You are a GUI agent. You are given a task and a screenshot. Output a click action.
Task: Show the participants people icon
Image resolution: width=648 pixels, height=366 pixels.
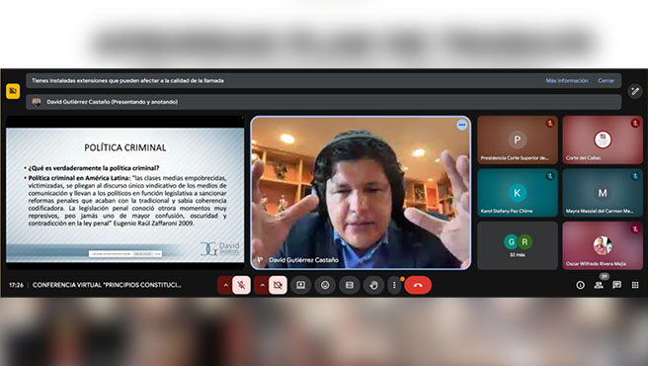tap(599, 285)
